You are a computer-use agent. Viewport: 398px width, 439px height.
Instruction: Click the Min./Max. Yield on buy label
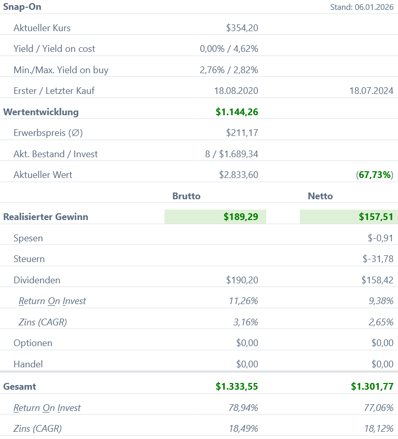61,70
